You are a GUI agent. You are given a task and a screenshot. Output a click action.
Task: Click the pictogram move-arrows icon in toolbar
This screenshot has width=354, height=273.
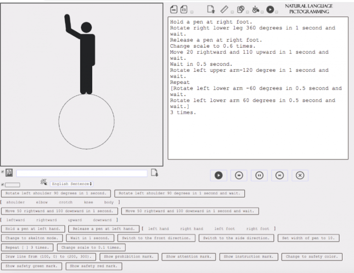(255, 10)
